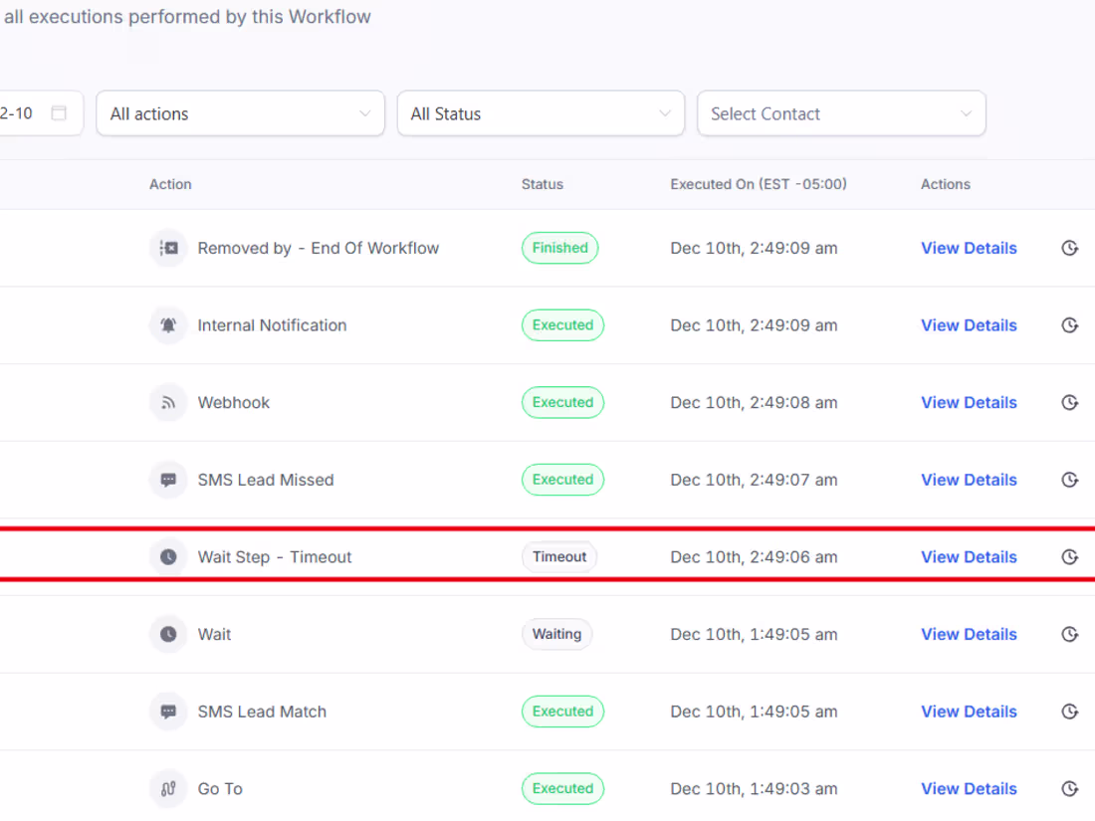Viewport: 1095px width, 821px height.
Task: Click the calendar icon in date field
Action: (x=59, y=113)
